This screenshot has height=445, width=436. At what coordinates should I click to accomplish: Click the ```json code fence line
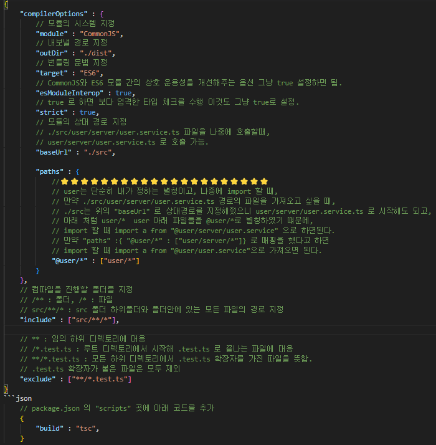point(18,398)
